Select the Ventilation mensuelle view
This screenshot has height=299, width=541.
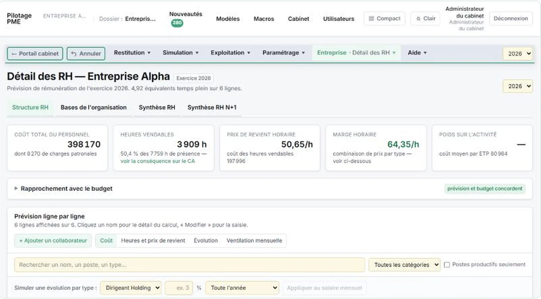[254, 241]
